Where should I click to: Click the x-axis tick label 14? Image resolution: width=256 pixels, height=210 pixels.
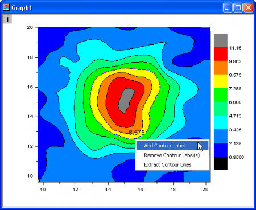pos(108,190)
